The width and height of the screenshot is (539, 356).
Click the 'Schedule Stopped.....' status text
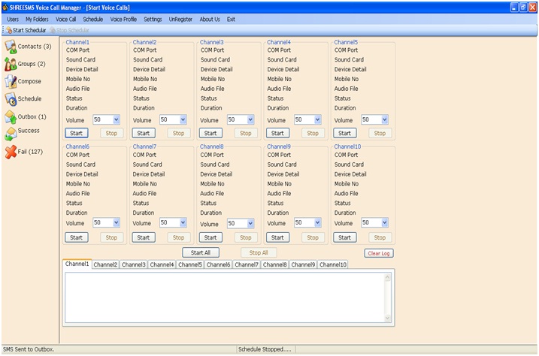coord(265,349)
